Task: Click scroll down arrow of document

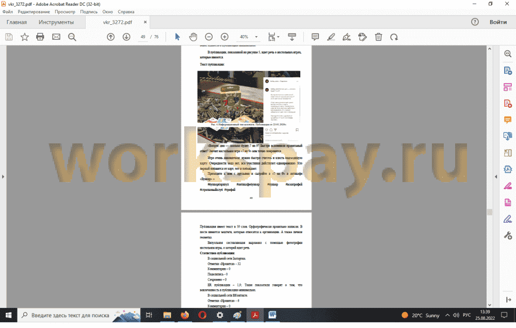Action: pos(489,305)
